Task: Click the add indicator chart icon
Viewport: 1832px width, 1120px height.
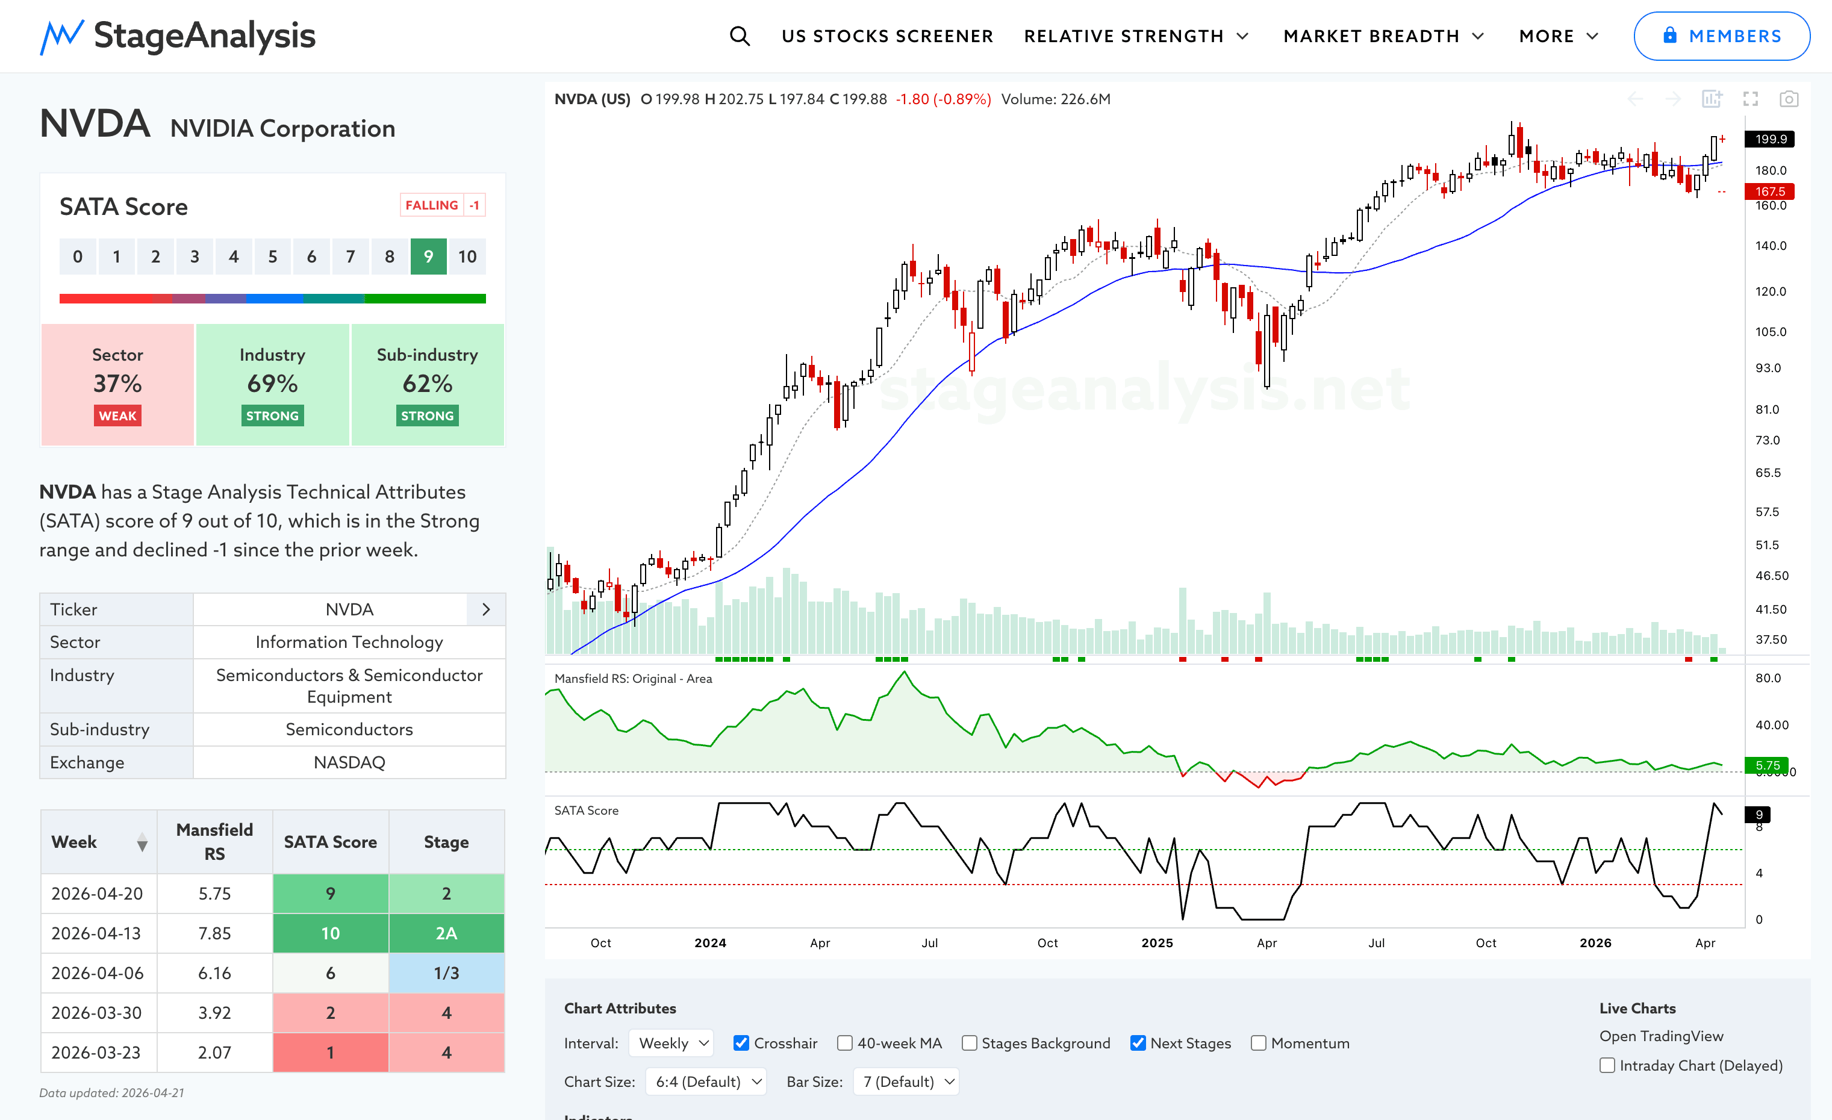Action: click(x=1712, y=99)
